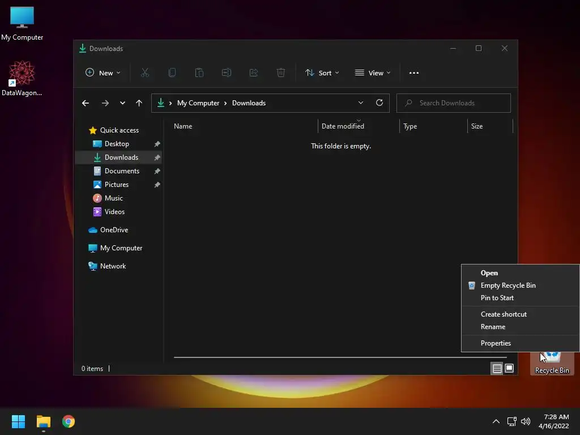Switch to large thumbnails view icon
This screenshot has height=435, width=580.
point(509,368)
